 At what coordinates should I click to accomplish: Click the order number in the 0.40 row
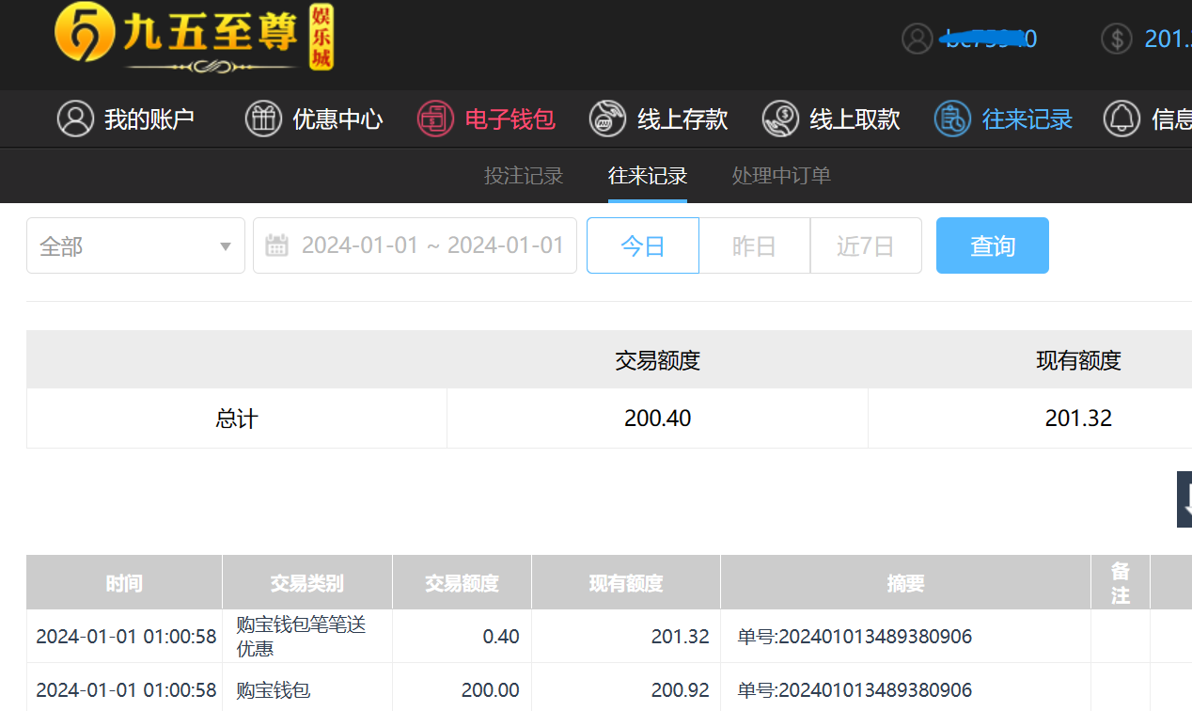pos(855,637)
